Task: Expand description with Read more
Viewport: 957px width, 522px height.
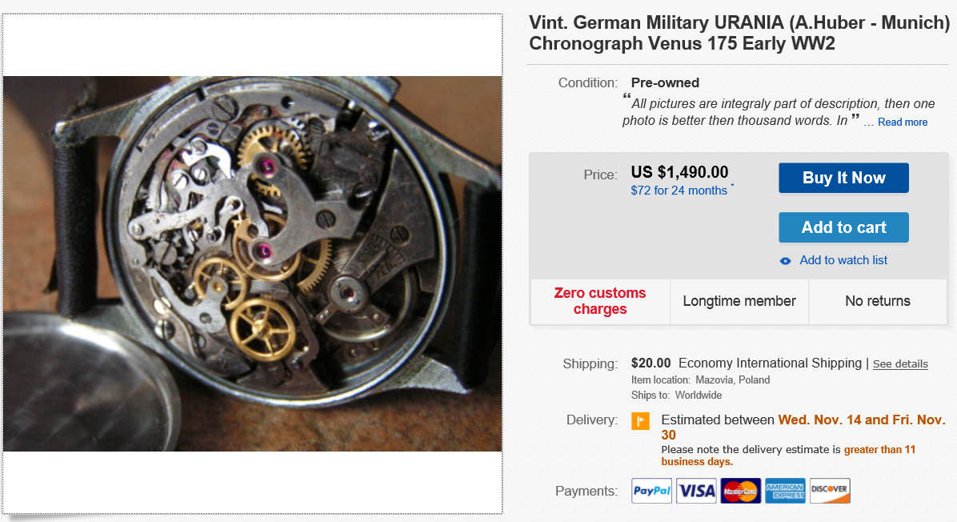Action: [x=902, y=122]
